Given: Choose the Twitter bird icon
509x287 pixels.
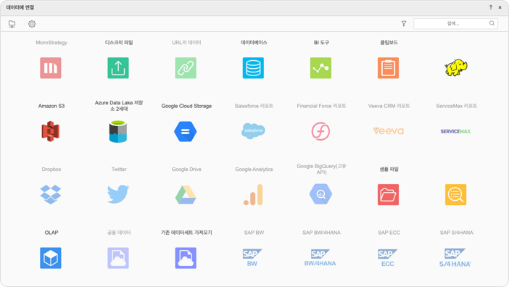Looking at the screenshot, I should (118, 194).
